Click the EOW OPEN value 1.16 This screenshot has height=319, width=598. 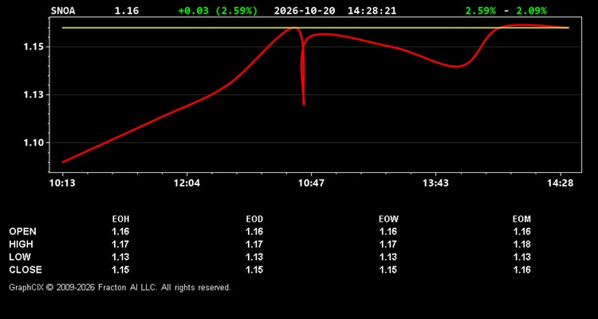coord(388,231)
